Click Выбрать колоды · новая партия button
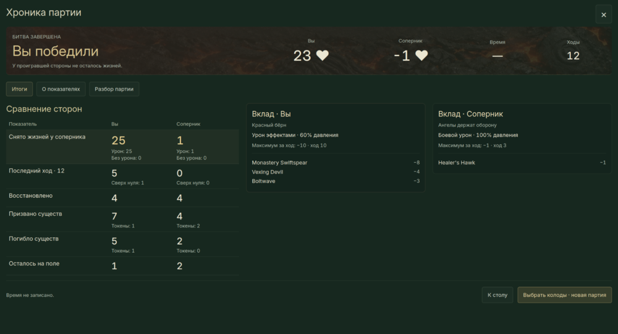Image resolution: width=618 pixels, height=334 pixels. tap(564, 295)
